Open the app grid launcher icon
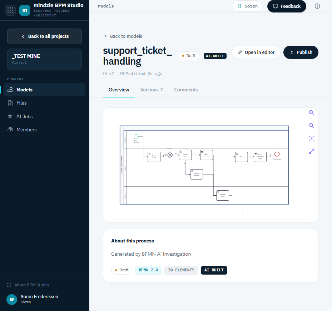This screenshot has height=311, width=332. coord(10,10)
